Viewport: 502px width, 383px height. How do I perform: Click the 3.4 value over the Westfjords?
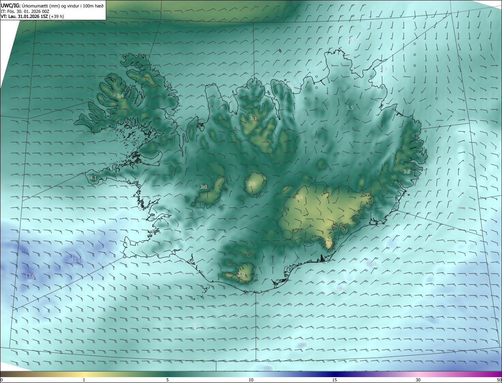pyautogui.click(x=120, y=96)
